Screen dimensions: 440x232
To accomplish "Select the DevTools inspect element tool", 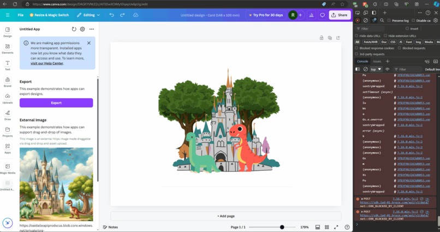I will (x=358, y=13).
